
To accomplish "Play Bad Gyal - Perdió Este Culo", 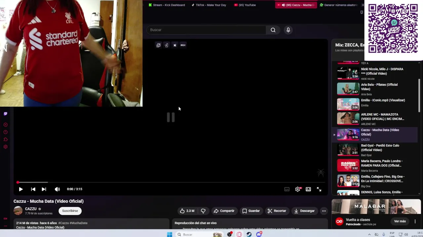I will (x=375, y=151).
